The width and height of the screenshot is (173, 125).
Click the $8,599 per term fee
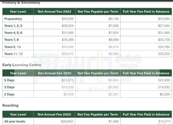[x=113, y=40]
